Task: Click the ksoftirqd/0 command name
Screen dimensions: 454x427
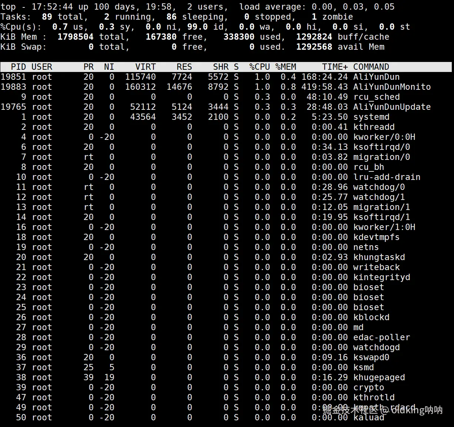Action: pyautogui.click(x=381, y=147)
